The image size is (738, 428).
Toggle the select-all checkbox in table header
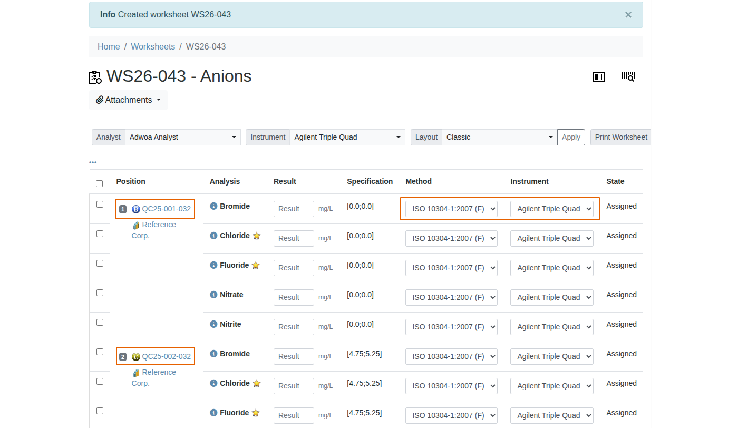[100, 184]
